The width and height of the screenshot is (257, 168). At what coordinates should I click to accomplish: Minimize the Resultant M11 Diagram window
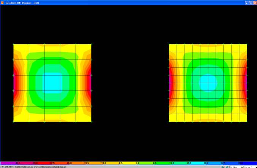pos(246,3)
